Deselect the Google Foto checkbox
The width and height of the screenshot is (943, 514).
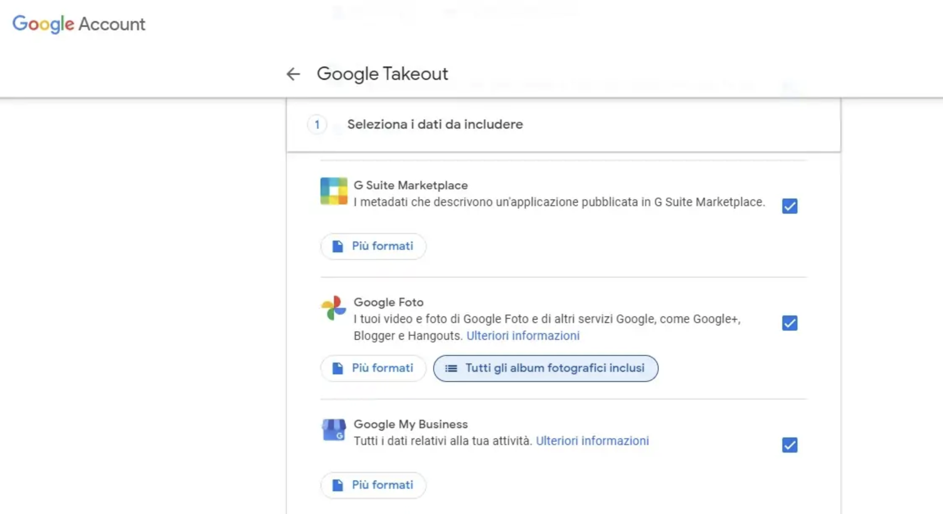coord(789,323)
